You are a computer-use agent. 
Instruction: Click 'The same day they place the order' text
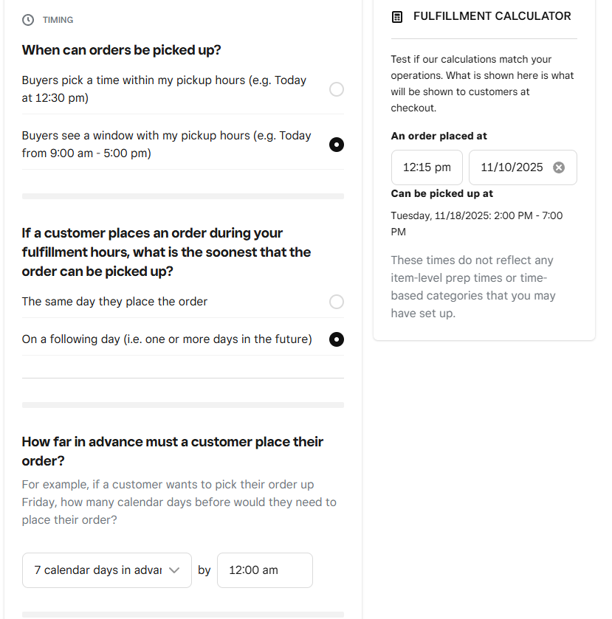click(x=114, y=302)
